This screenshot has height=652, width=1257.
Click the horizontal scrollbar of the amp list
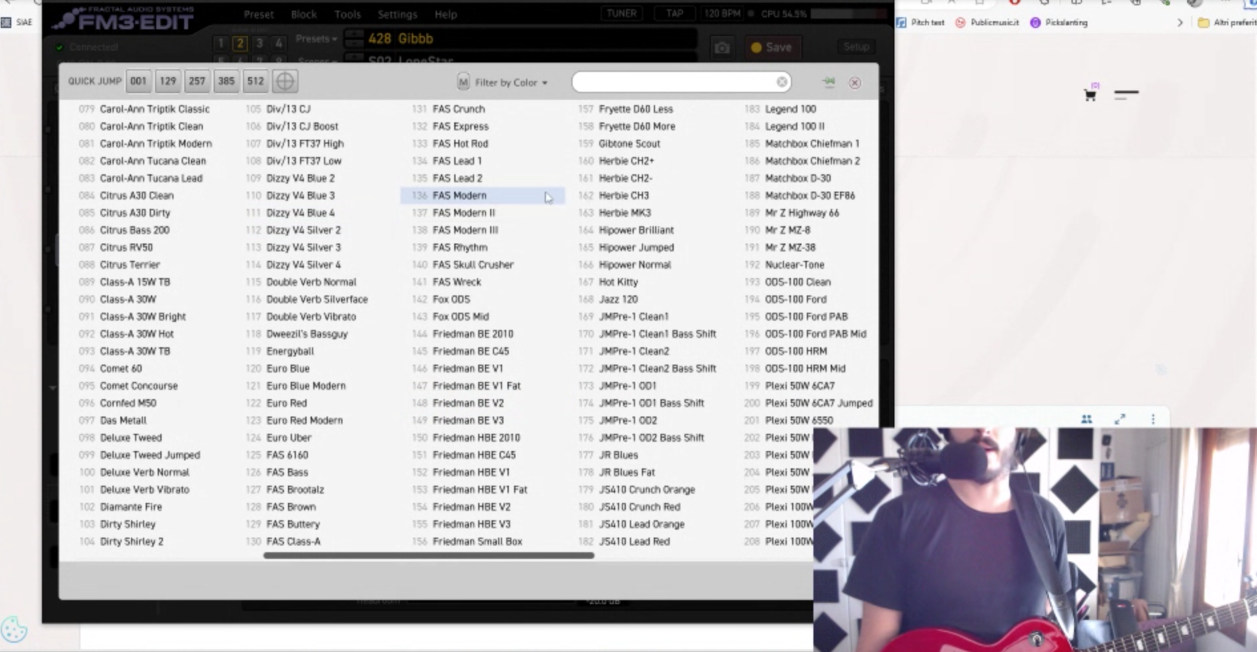(x=428, y=556)
